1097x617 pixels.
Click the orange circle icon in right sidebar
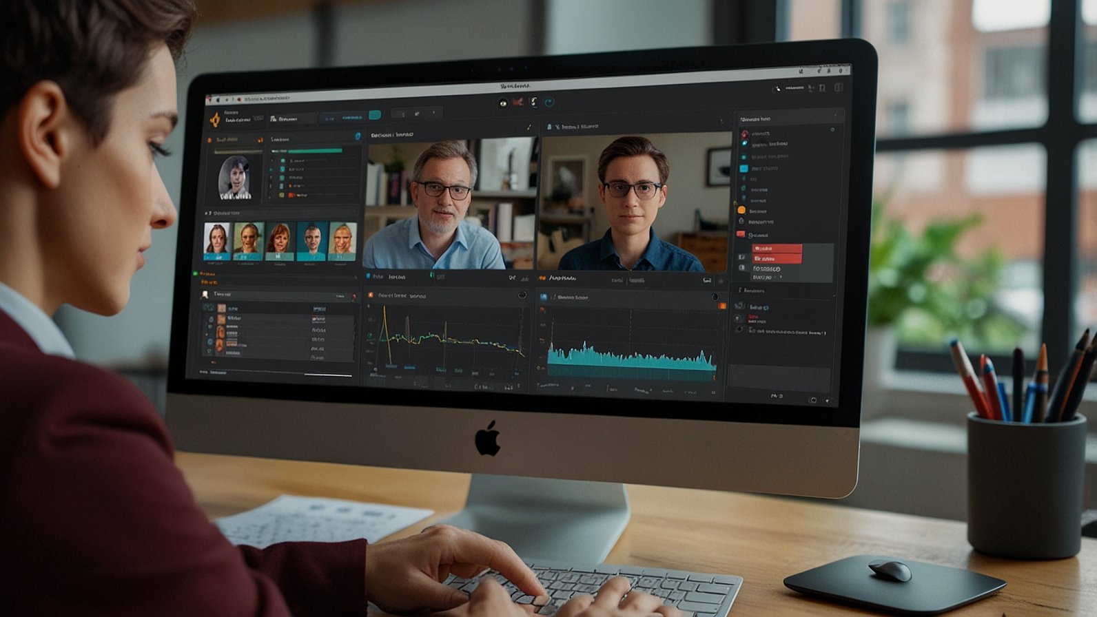tap(741, 210)
